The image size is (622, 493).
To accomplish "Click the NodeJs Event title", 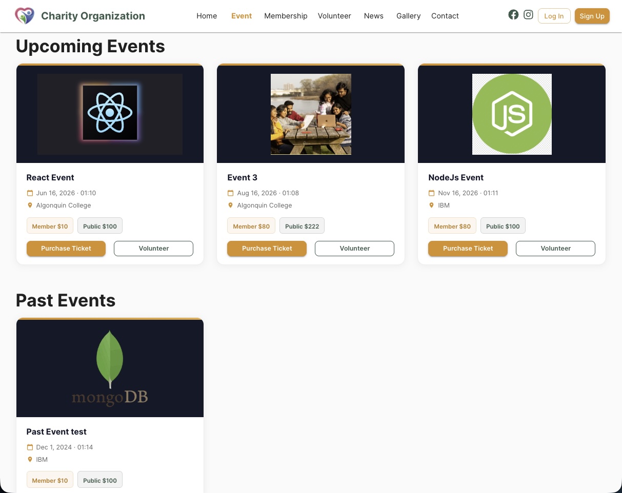I will (456, 177).
